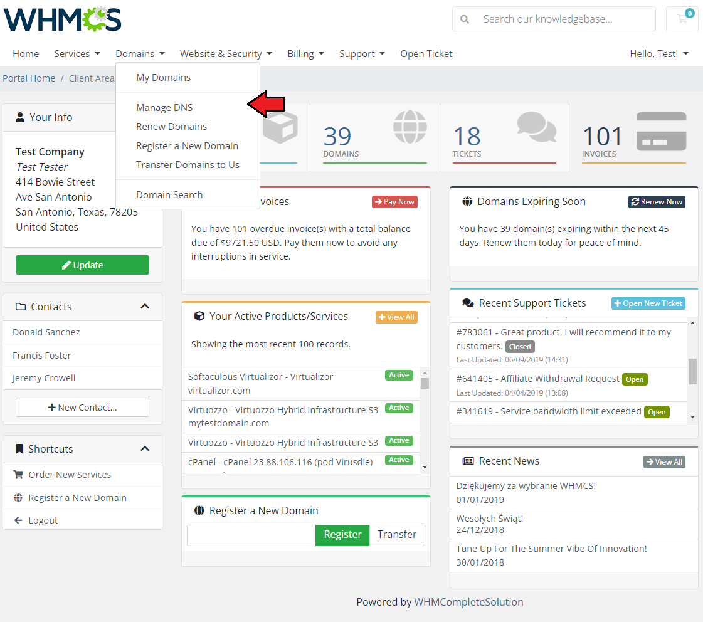Screen dimensions: 703x622
Task: Choose Register a New Domain menu item
Action: pos(188,145)
